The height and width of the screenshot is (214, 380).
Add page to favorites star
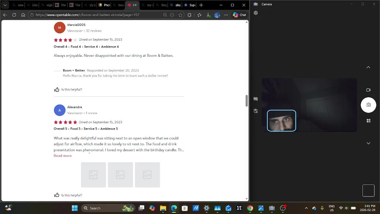(x=180, y=15)
